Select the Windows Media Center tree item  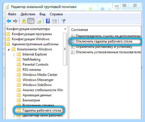pyautogui.click(x=40, y=75)
